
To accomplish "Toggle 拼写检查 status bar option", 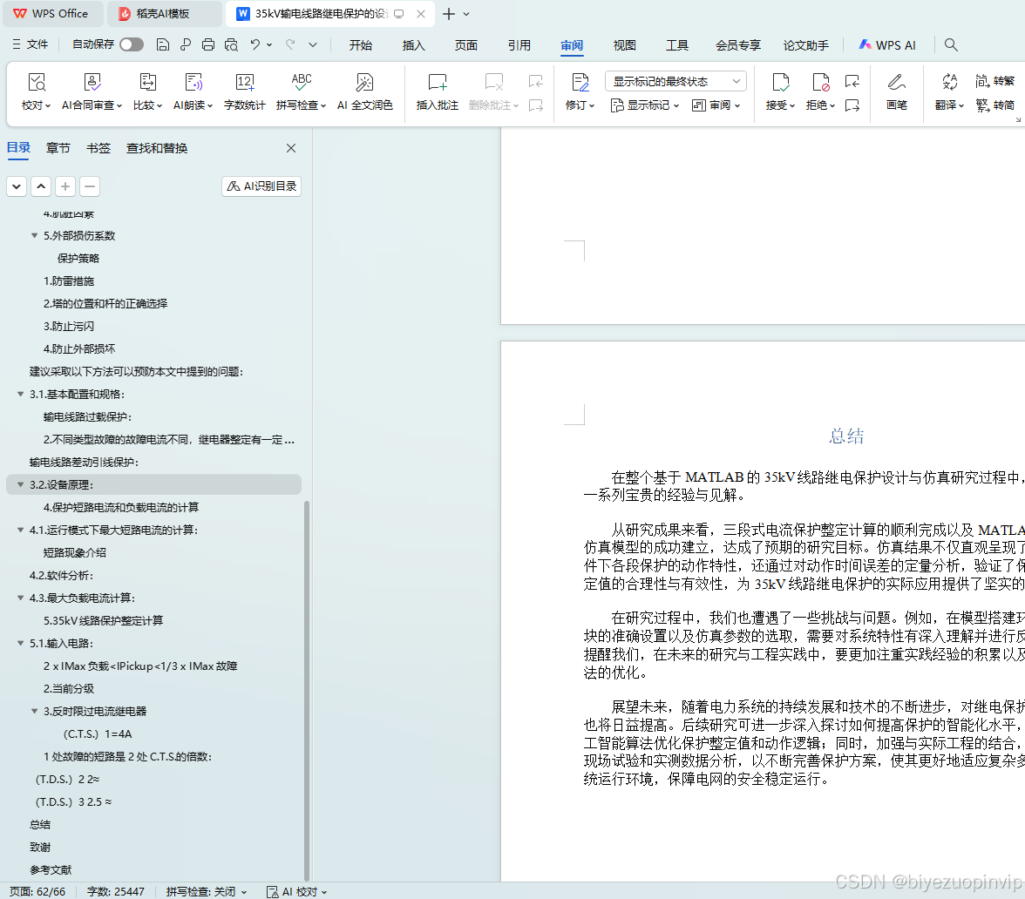I will click(x=207, y=891).
